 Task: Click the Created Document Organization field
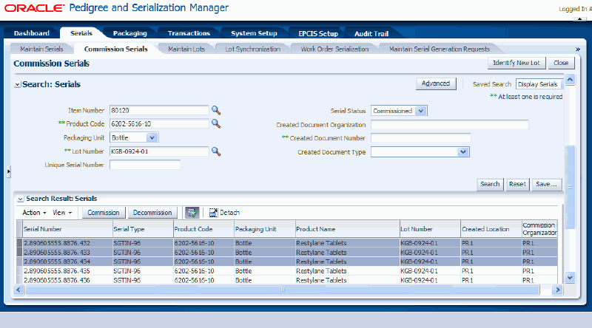450,124
